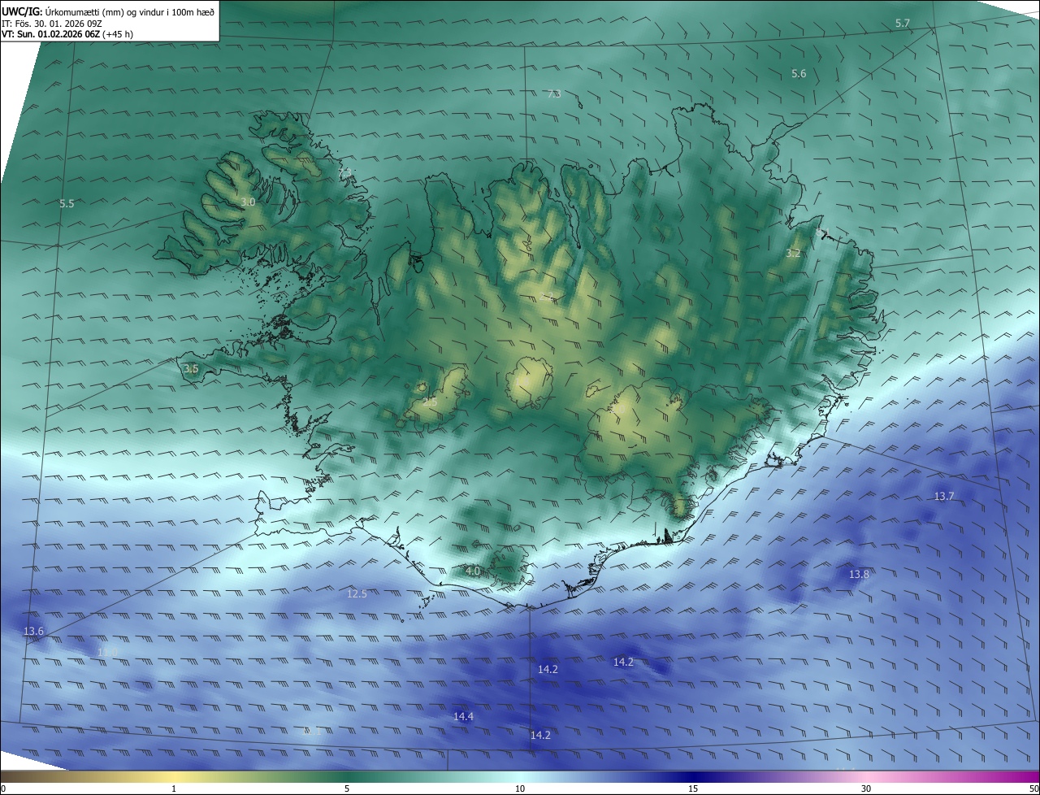
Task: Click the 13.6 precipitation value
Action: pyautogui.click(x=33, y=632)
